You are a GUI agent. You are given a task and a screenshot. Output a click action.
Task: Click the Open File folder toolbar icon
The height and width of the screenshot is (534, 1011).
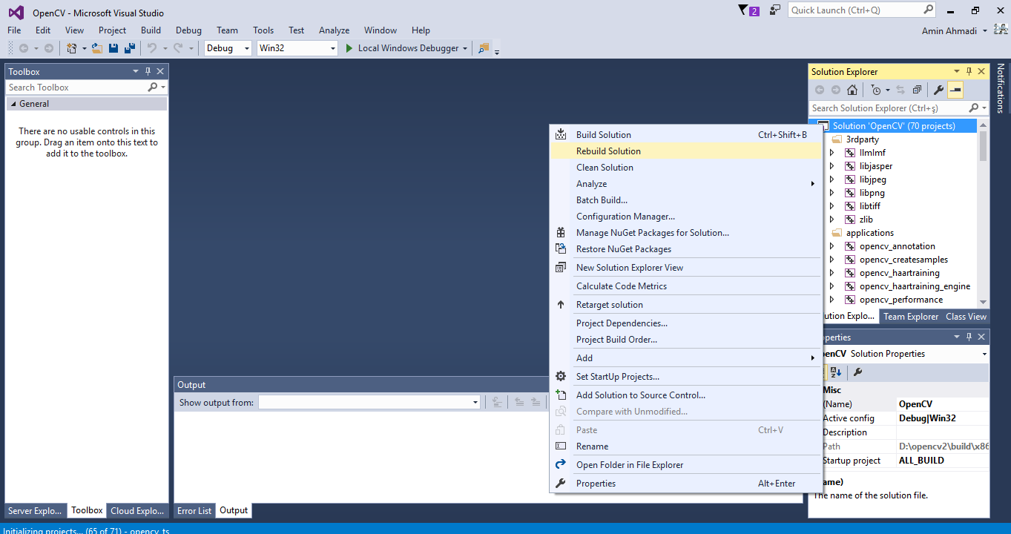pos(96,48)
